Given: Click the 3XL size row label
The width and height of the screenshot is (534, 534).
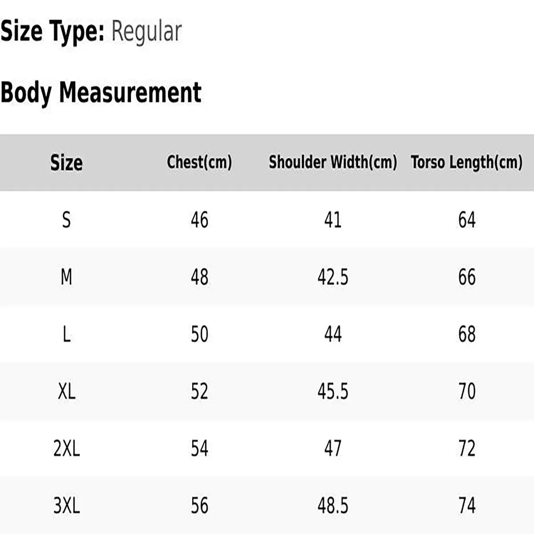Looking at the screenshot, I should click(66, 506).
